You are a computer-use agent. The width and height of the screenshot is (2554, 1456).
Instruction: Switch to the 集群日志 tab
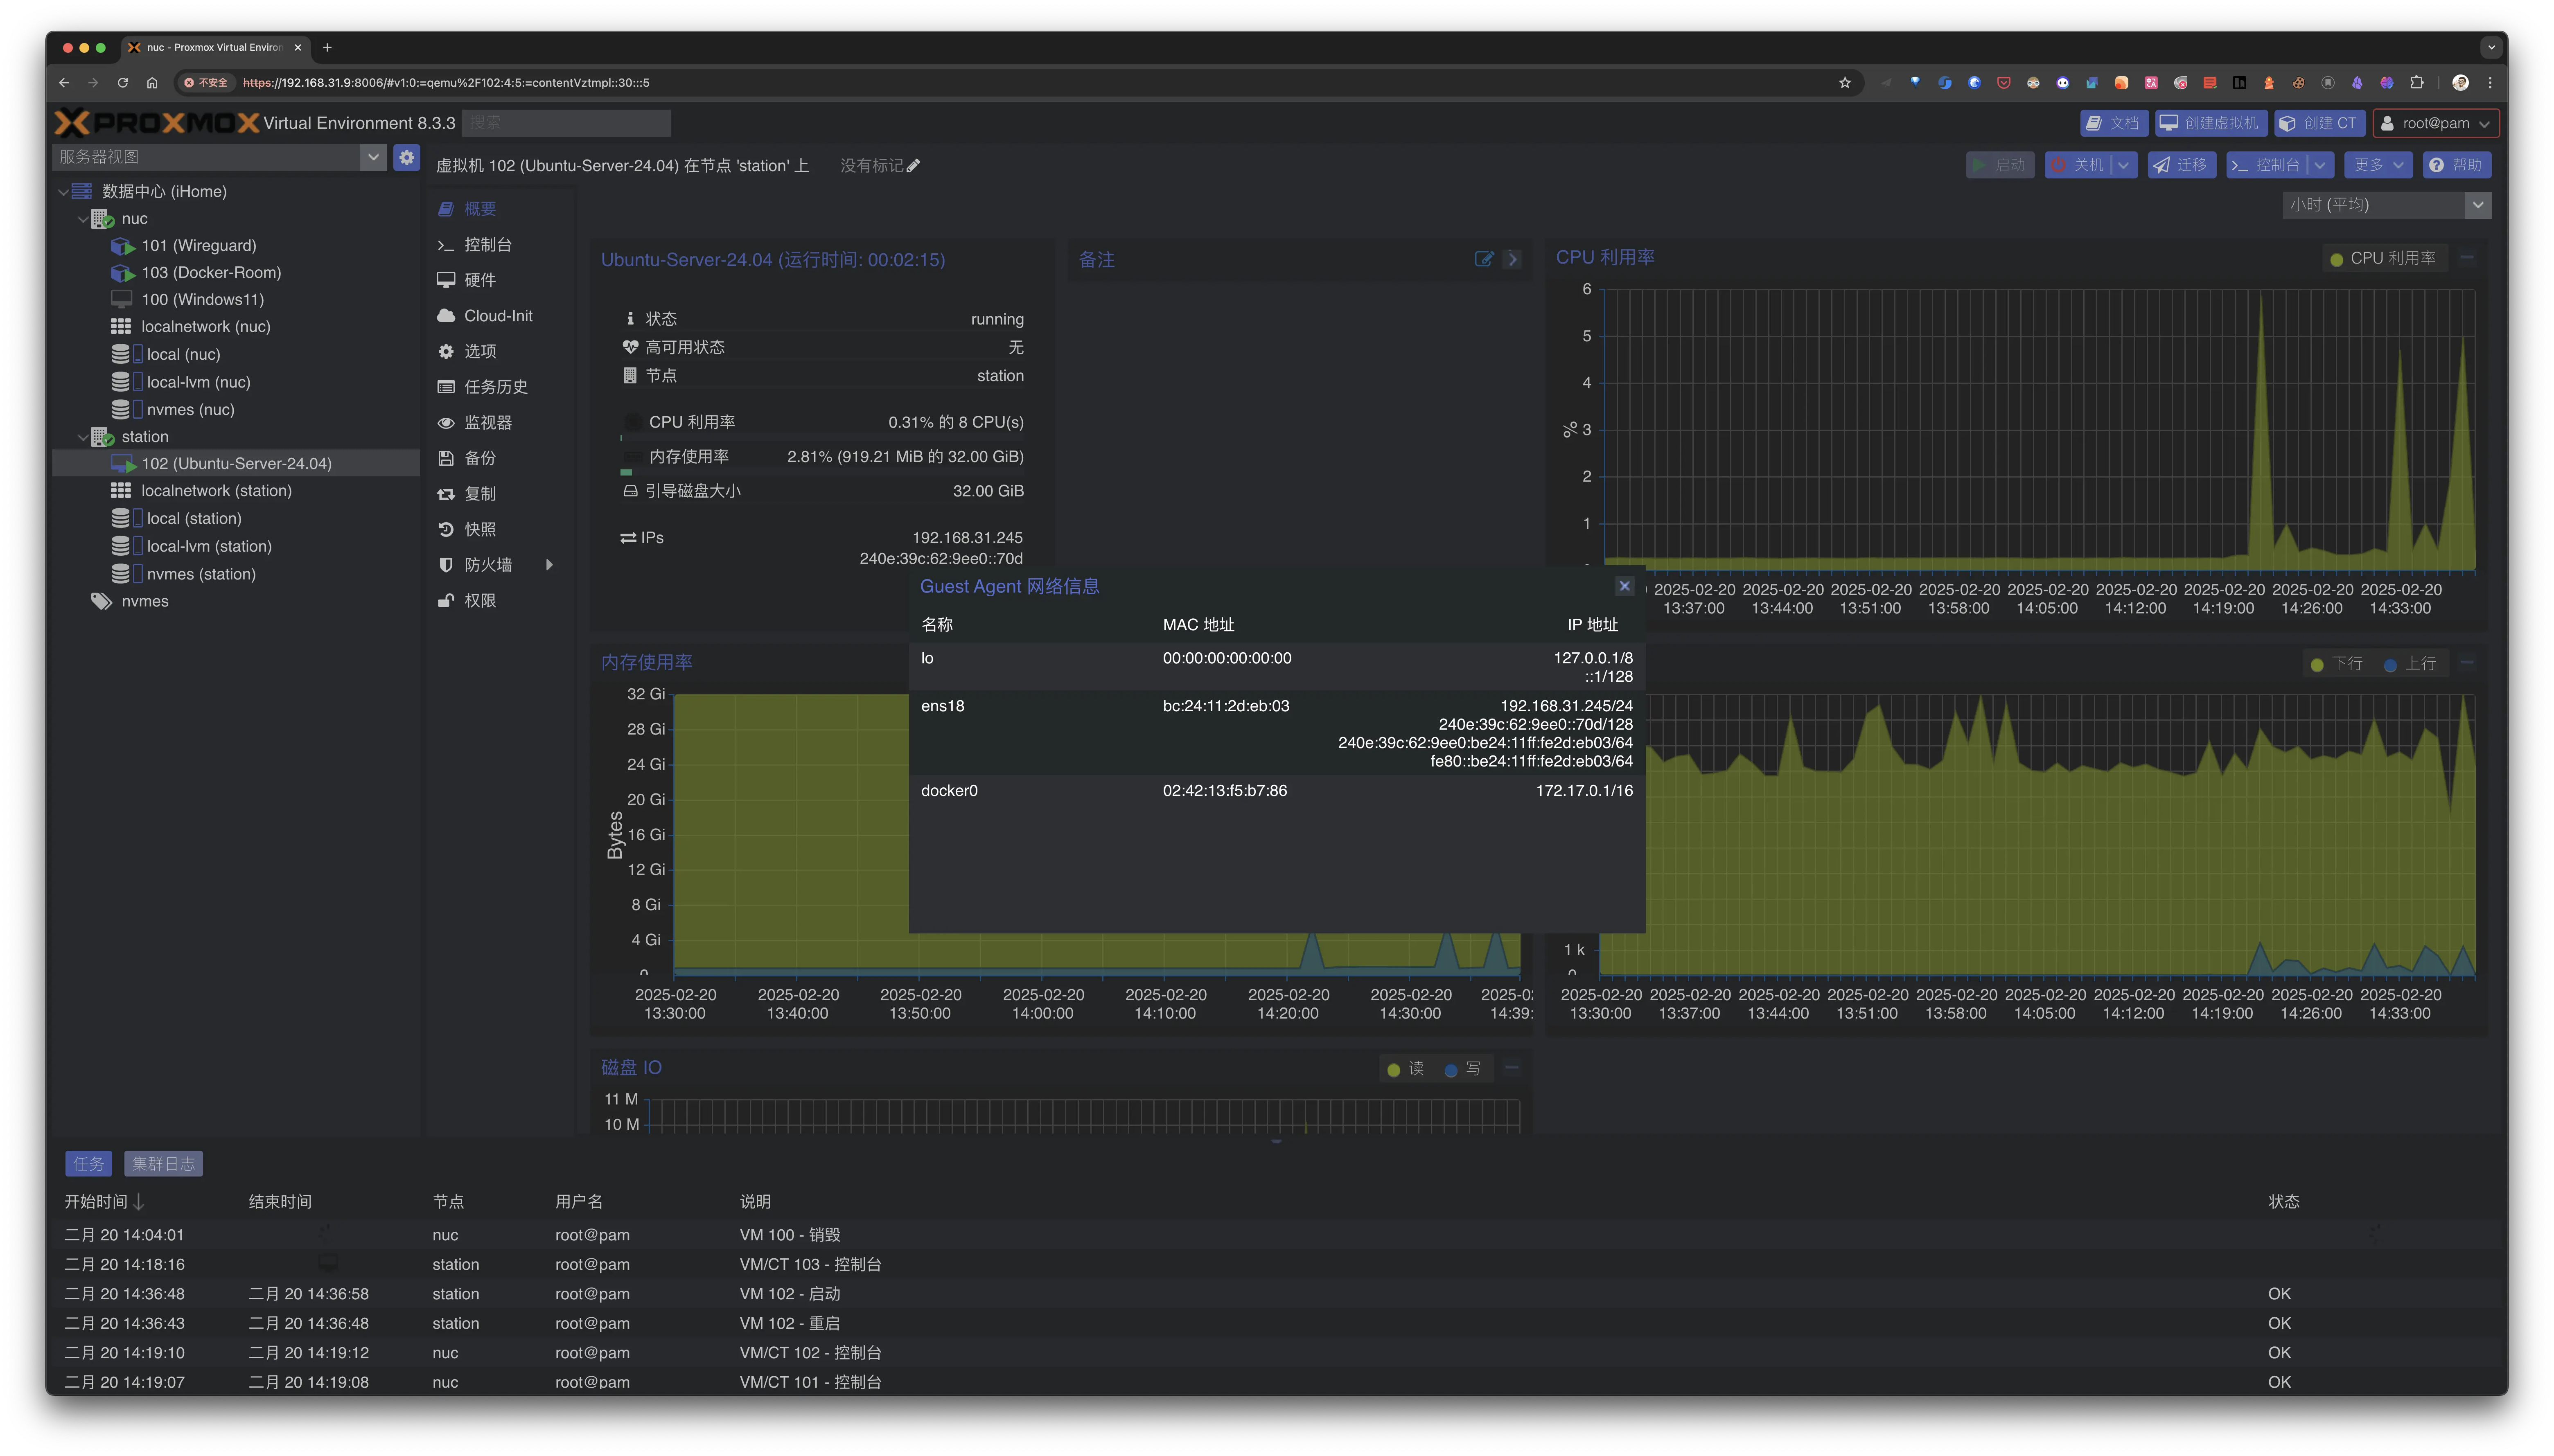pyautogui.click(x=164, y=1163)
